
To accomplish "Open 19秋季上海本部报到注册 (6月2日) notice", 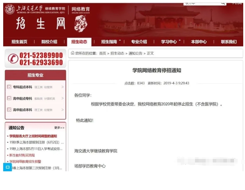I will click(37, 142).
